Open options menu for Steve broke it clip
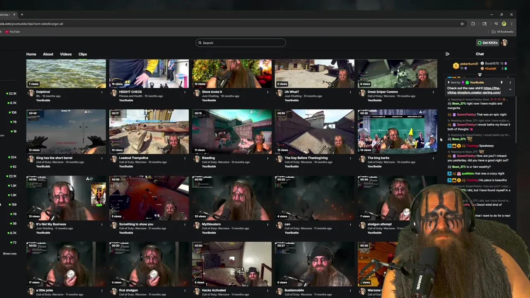The height and width of the screenshot is (298, 530). coord(267,92)
